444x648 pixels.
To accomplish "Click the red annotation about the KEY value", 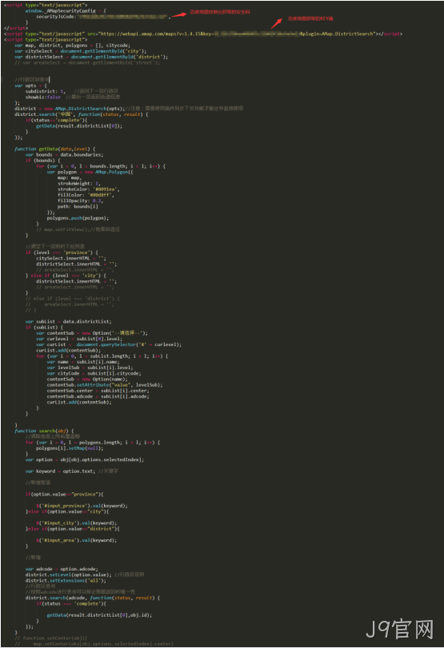I will (x=310, y=18).
